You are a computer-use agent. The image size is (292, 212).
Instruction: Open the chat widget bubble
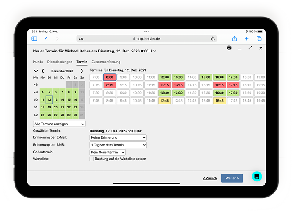click(257, 176)
